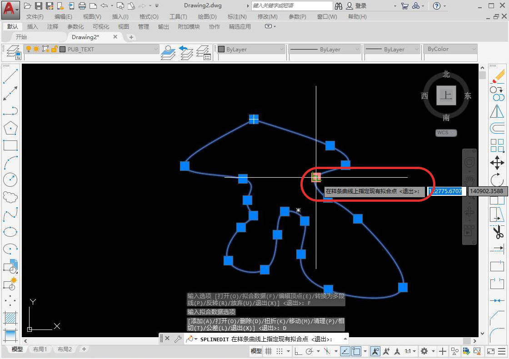Image resolution: width=509 pixels, height=359 pixels.
Task: Click the Plot printer icon
Action: click(x=82, y=5)
